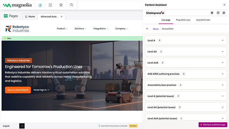Expand Level A (potential issues) section

tap(186, 96)
